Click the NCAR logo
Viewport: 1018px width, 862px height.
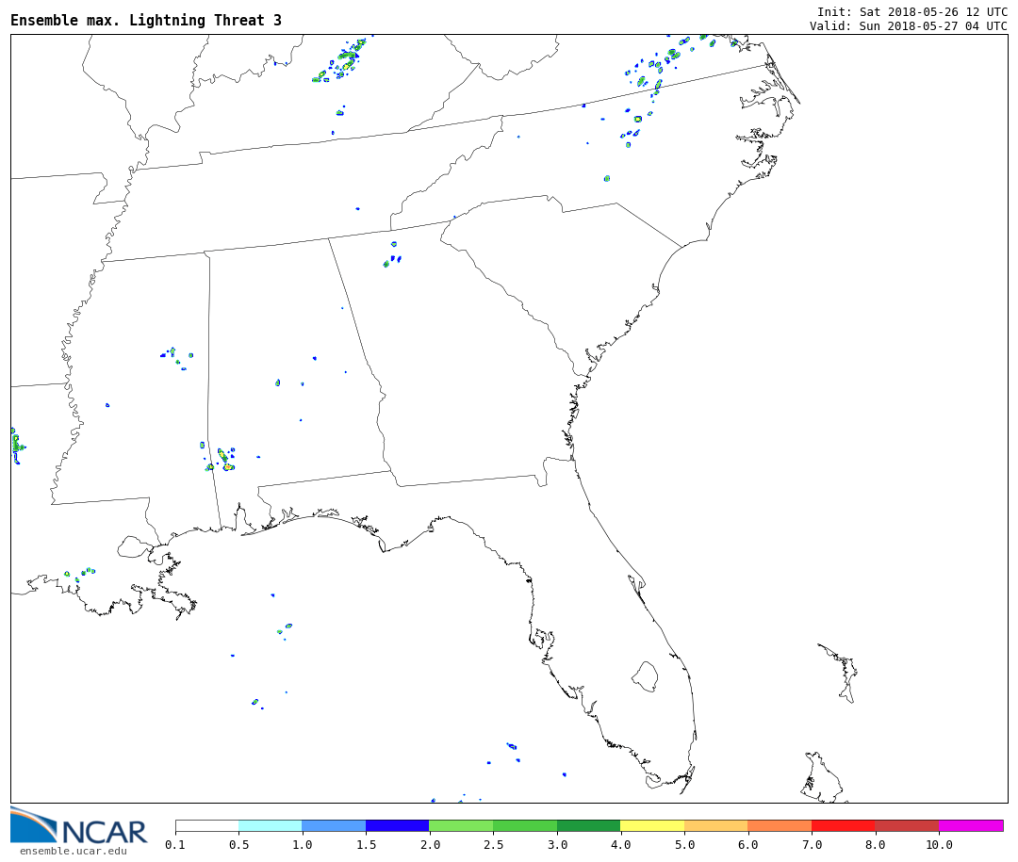pos(78,825)
